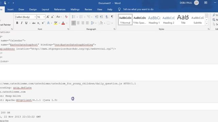
Task: Start a numbered list
Action: (81, 17)
